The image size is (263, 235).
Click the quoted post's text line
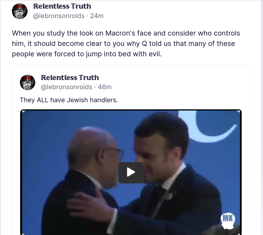coord(69,100)
